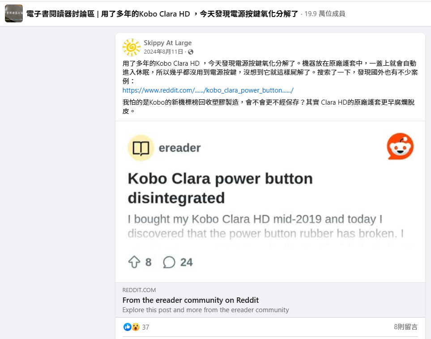Click the comment bubble icon beside 24

[x=169, y=262]
